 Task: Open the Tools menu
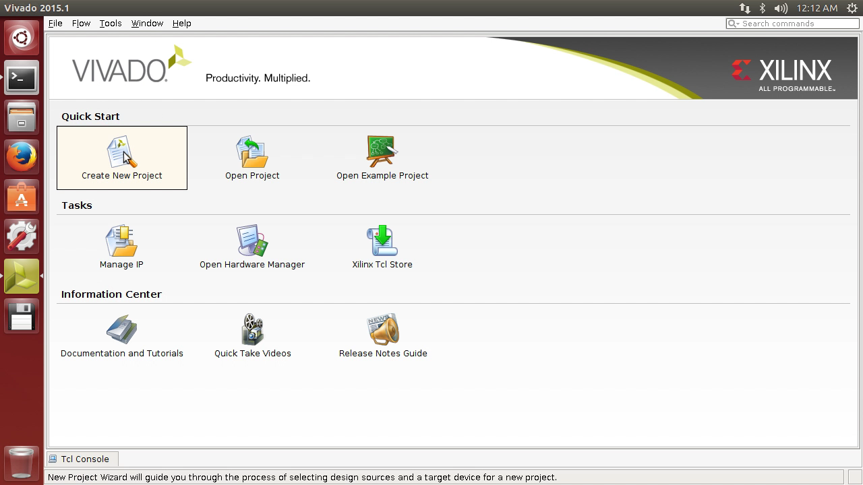click(x=111, y=23)
